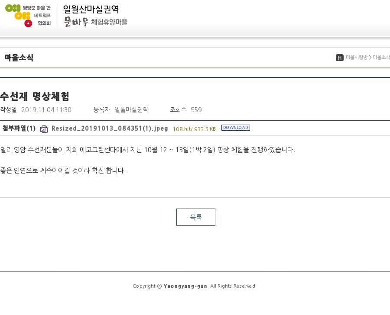Select the 마을소식 breadcrumb entry
Screen dimensions: 390x315
381,58
